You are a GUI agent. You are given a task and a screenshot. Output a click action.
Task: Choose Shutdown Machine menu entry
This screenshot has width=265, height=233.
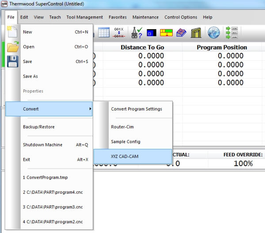[x=49, y=144]
